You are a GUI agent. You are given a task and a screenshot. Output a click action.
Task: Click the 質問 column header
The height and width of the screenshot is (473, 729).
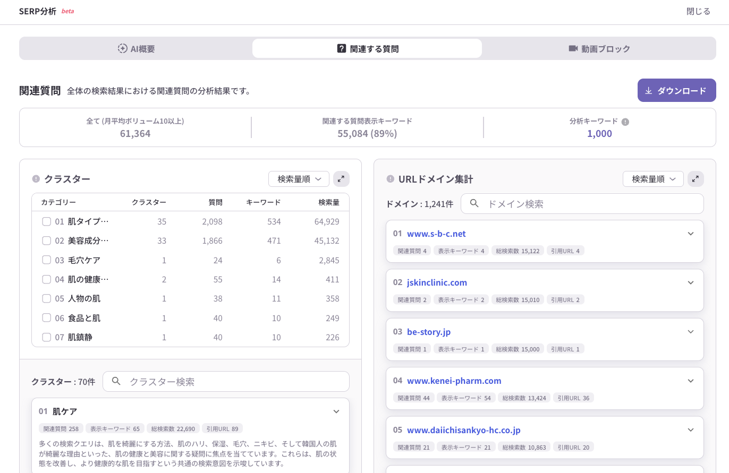click(x=215, y=202)
